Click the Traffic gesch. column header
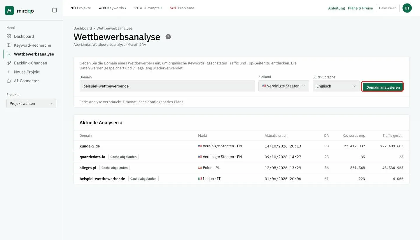This screenshot has width=420, height=240. pyautogui.click(x=393, y=136)
